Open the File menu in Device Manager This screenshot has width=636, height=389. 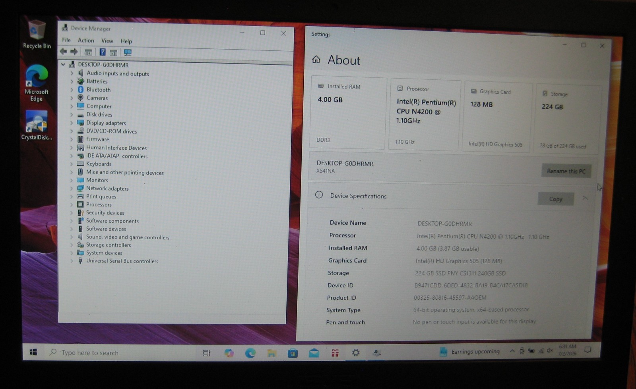click(x=66, y=40)
